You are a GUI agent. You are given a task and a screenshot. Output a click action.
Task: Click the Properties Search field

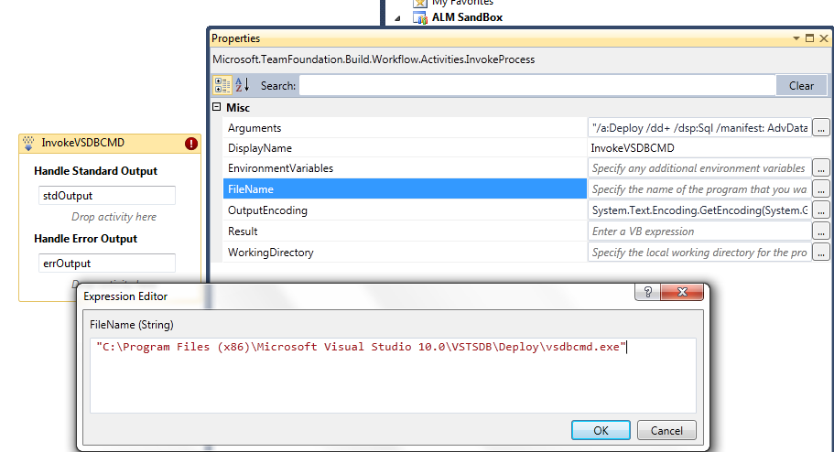pyautogui.click(x=537, y=86)
